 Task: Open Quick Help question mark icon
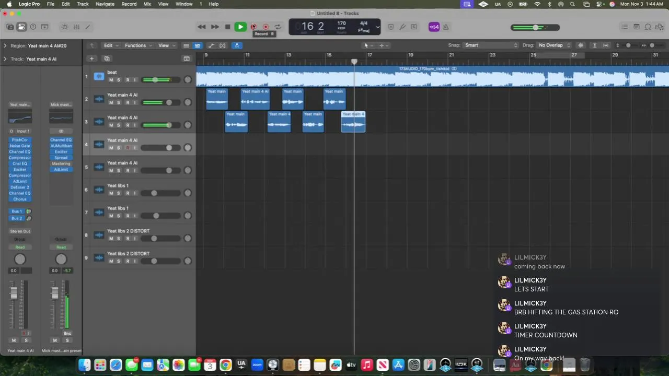pos(33,27)
